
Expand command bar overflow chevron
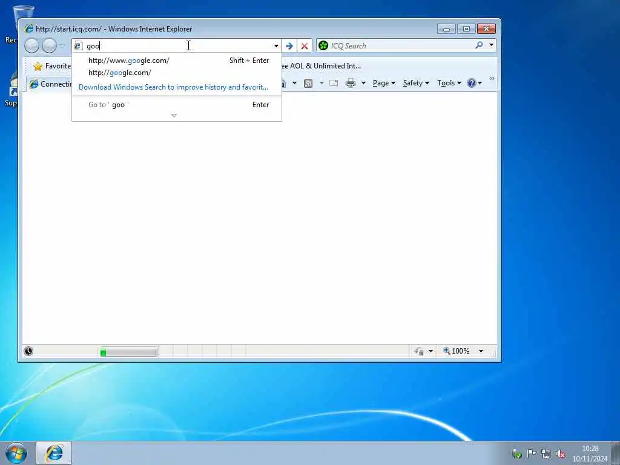pos(492,79)
